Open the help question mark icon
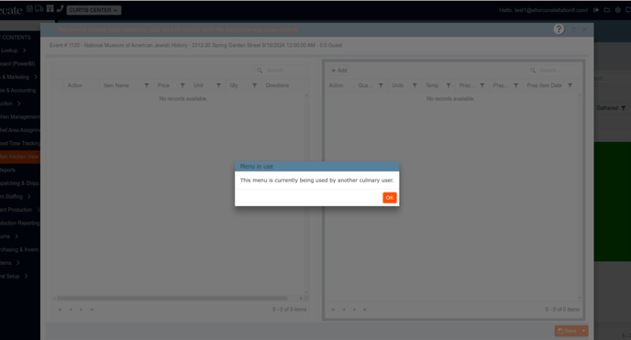This screenshot has width=631, height=340. click(x=559, y=29)
